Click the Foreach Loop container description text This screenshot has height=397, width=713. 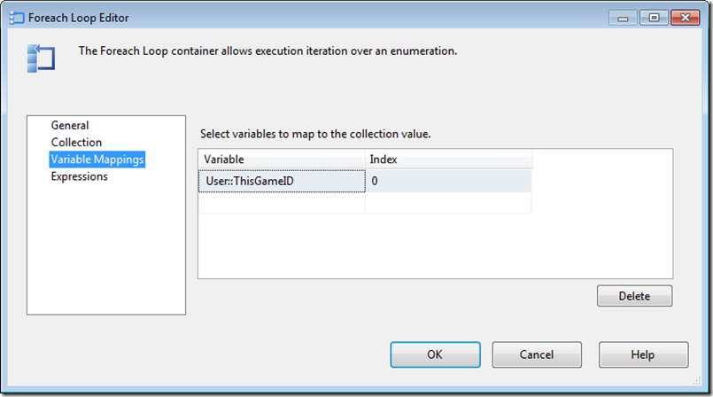[x=267, y=51]
